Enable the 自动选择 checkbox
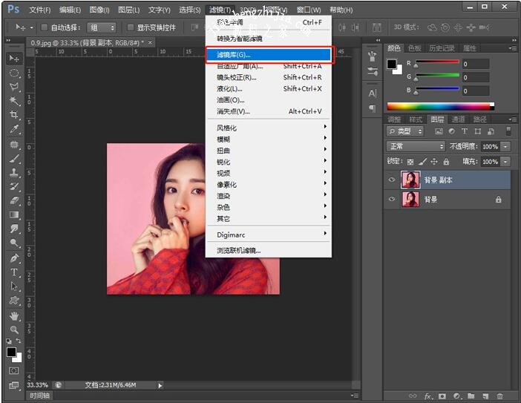The height and width of the screenshot is (403, 521). [45, 27]
